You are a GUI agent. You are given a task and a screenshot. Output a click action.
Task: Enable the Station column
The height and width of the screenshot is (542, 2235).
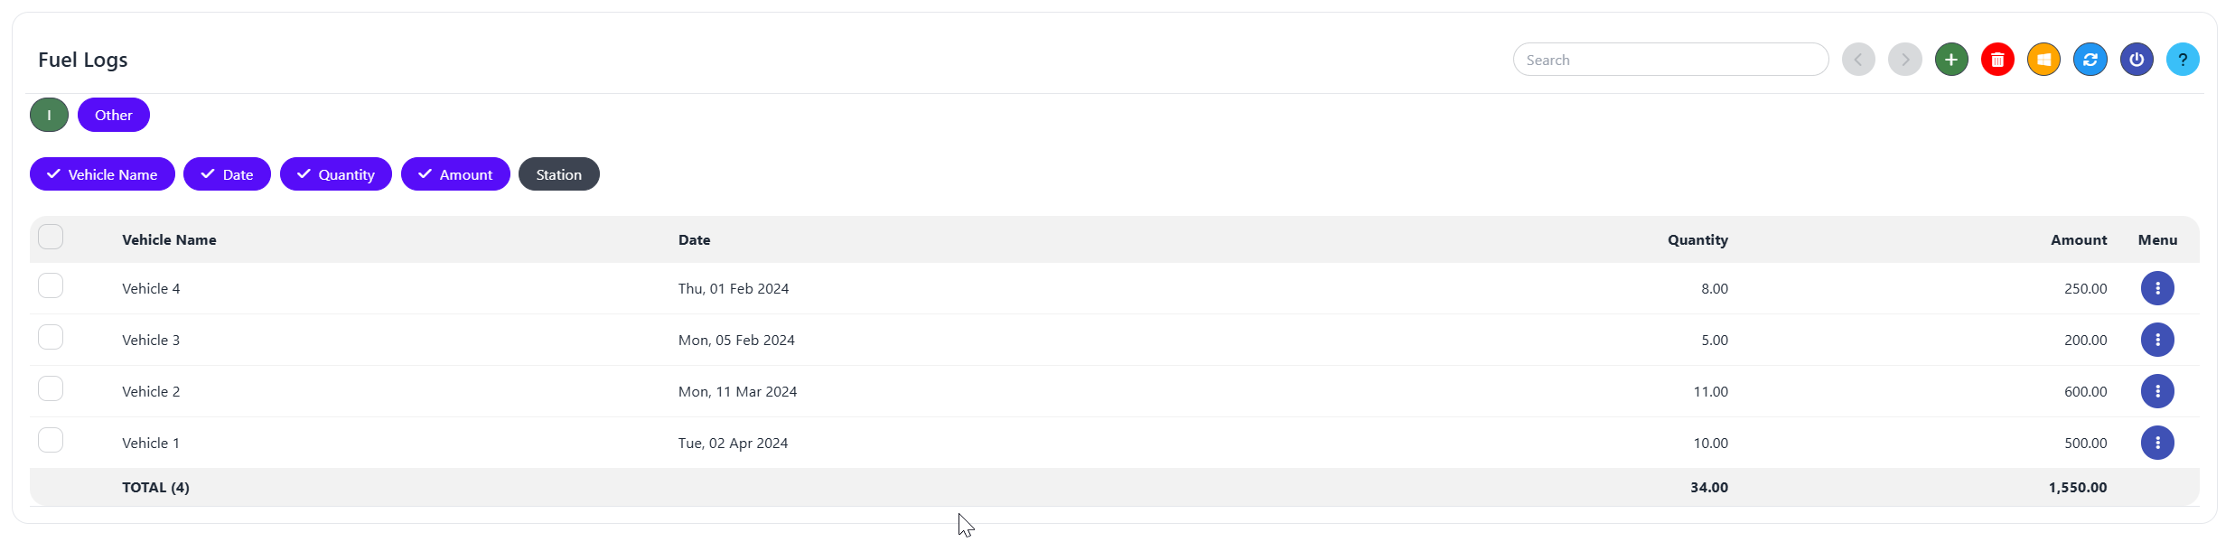point(558,174)
